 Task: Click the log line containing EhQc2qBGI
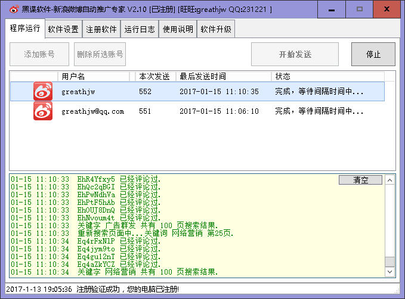[86, 187]
